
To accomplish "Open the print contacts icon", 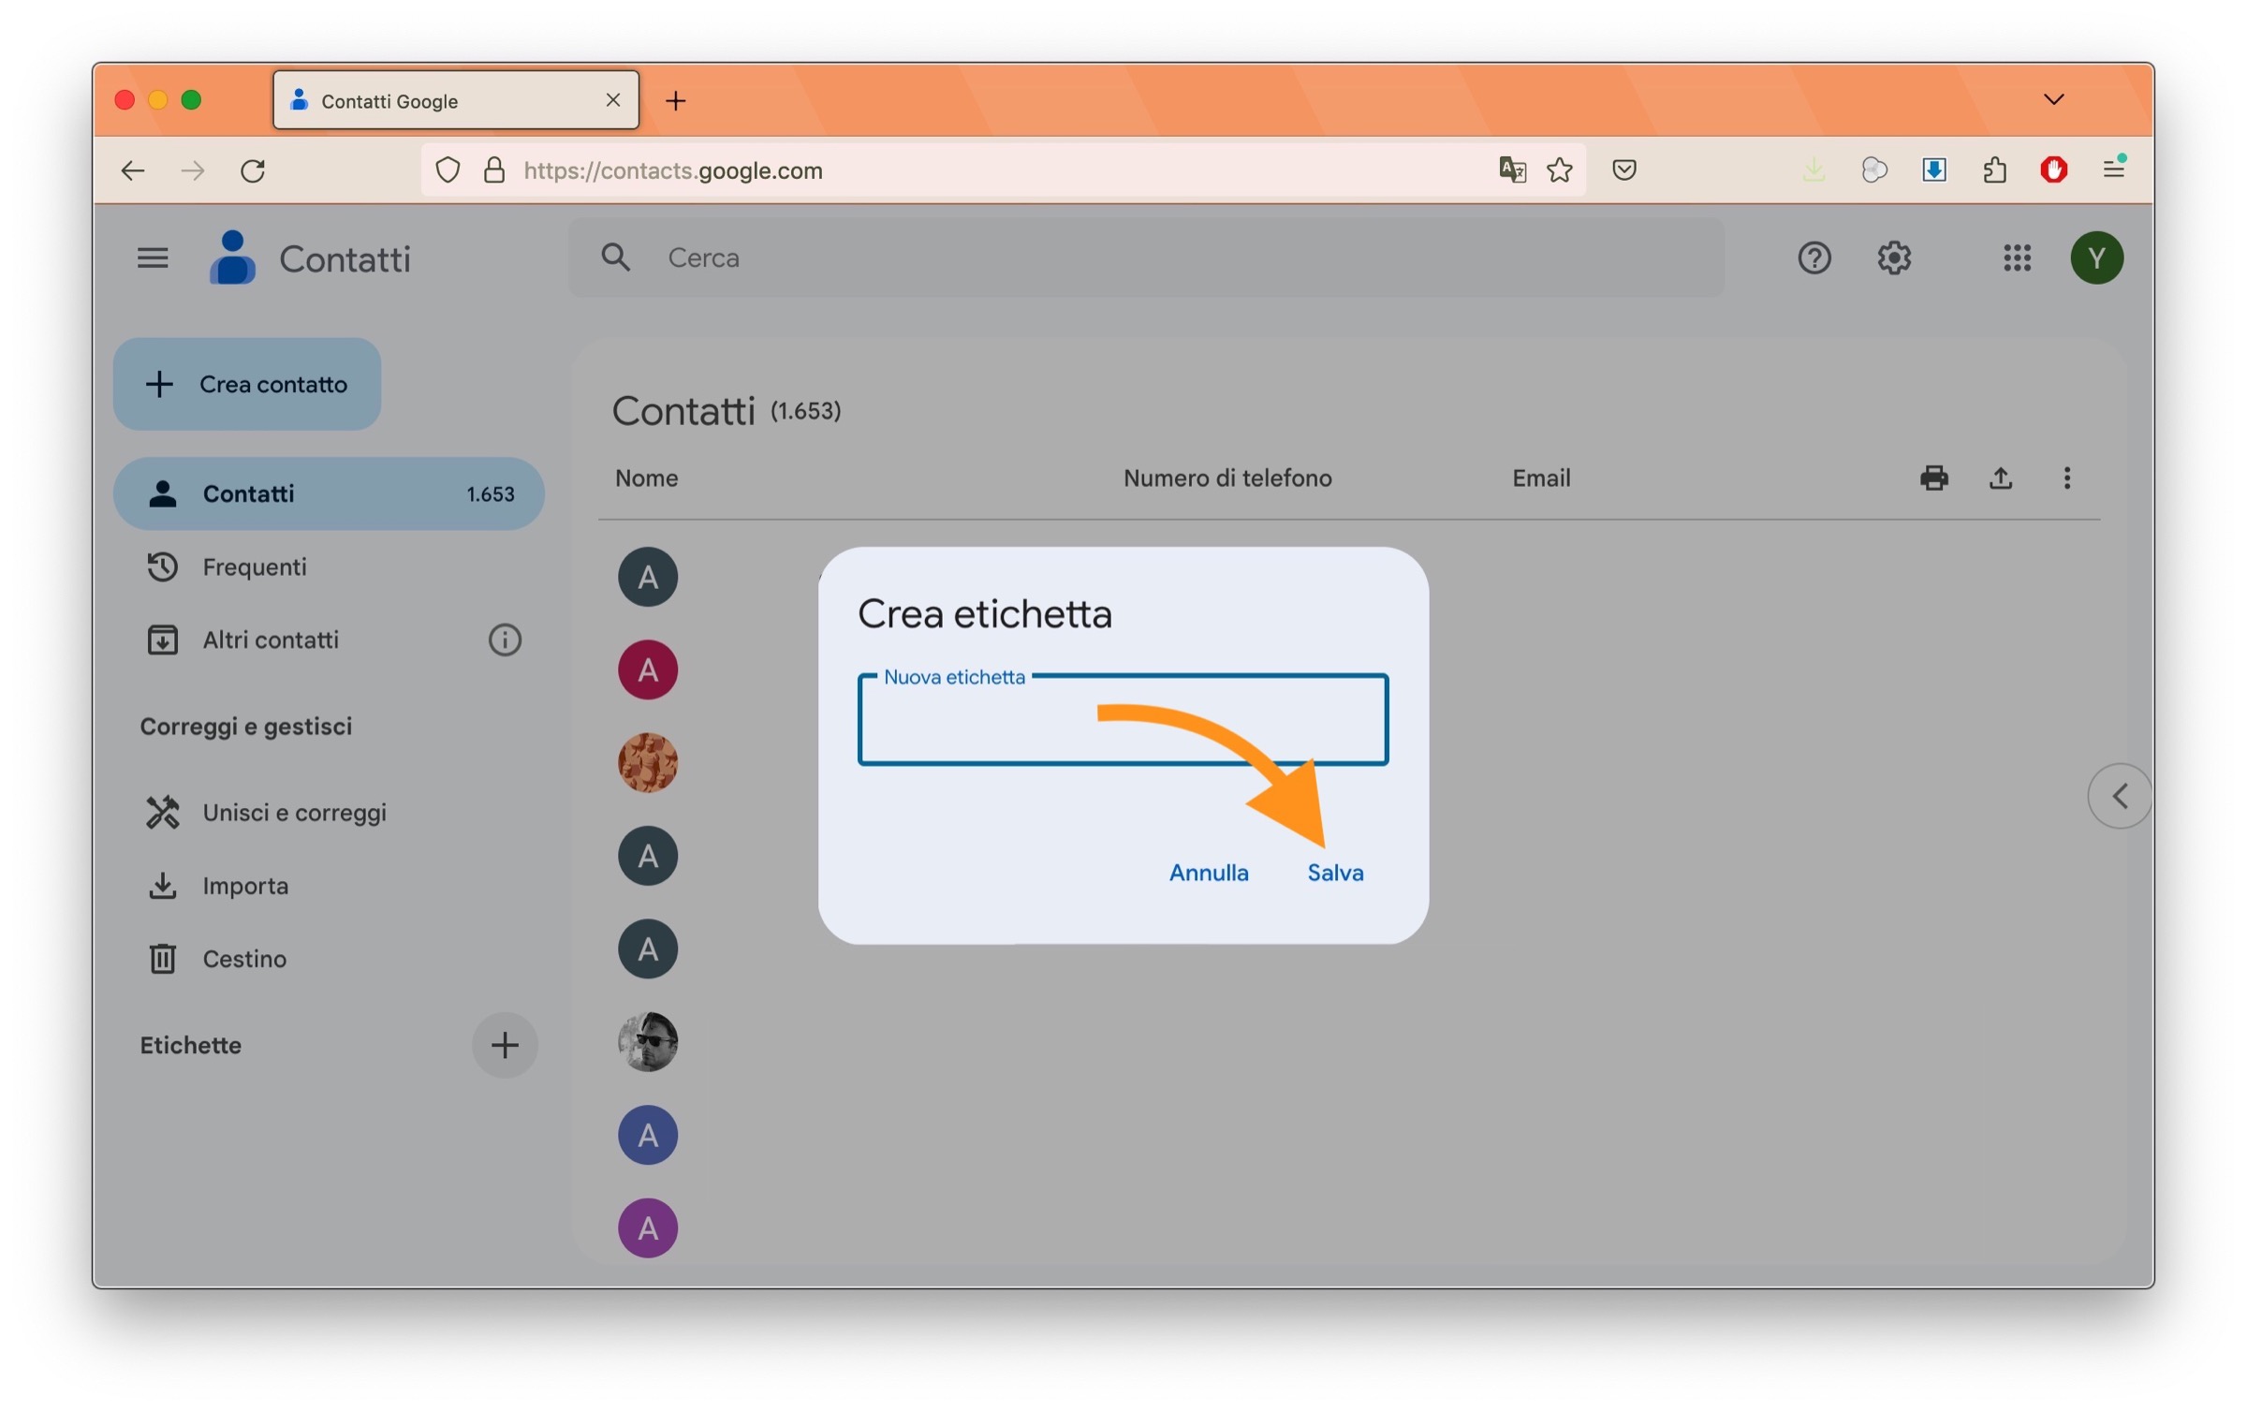I will click(x=1933, y=478).
